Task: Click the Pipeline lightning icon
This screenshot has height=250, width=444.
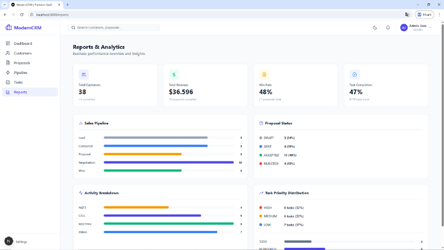Action: pos(8,72)
